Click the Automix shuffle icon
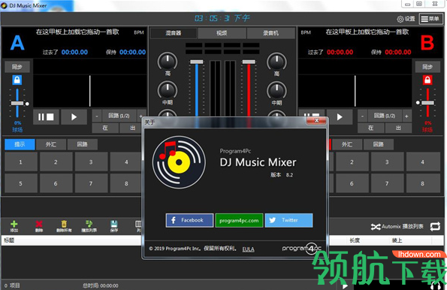447x290 pixels. click(x=376, y=227)
